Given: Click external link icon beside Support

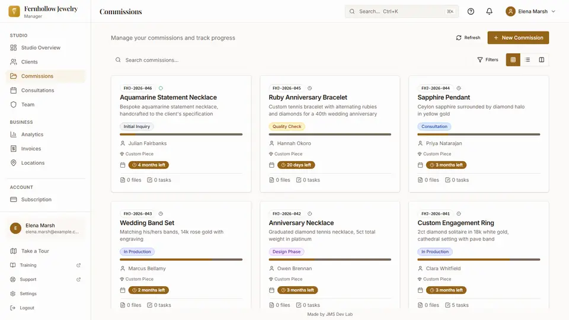Looking at the screenshot, I should (78, 279).
